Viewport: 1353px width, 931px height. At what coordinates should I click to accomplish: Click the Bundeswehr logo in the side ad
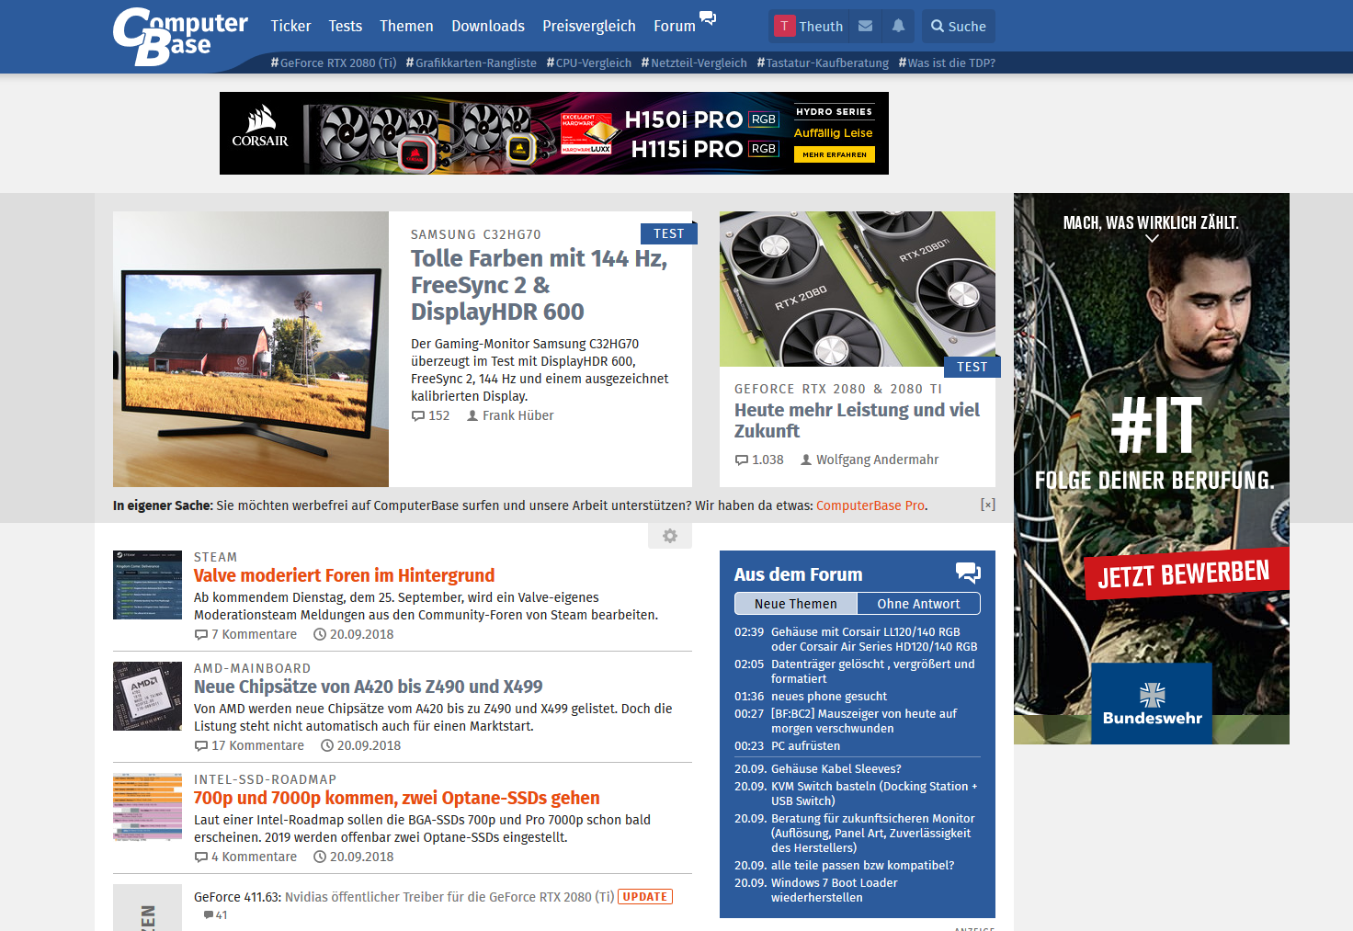1152,703
